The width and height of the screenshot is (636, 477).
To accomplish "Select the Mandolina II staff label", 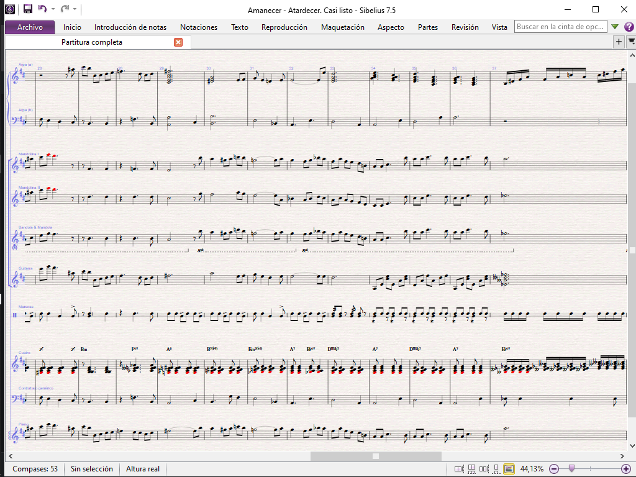I will pyautogui.click(x=29, y=188).
